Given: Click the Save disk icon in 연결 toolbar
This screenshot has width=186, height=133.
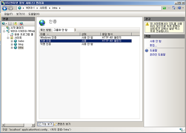Looking at the screenshot, I should click(x=10, y=24).
